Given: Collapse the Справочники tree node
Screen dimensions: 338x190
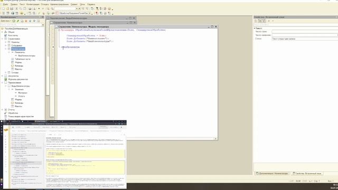Looking at the screenshot, I should (2, 39).
